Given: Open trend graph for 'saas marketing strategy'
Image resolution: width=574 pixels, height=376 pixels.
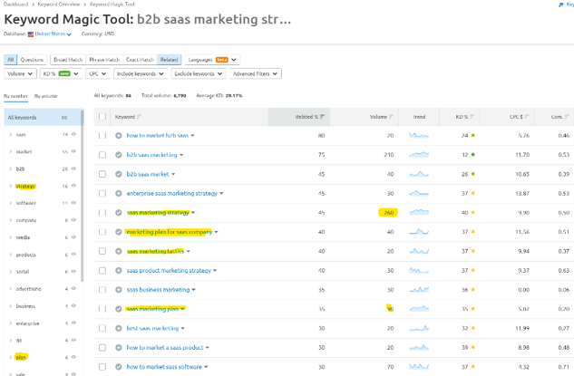Looking at the screenshot, I should pyautogui.click(x=419, y=212).
